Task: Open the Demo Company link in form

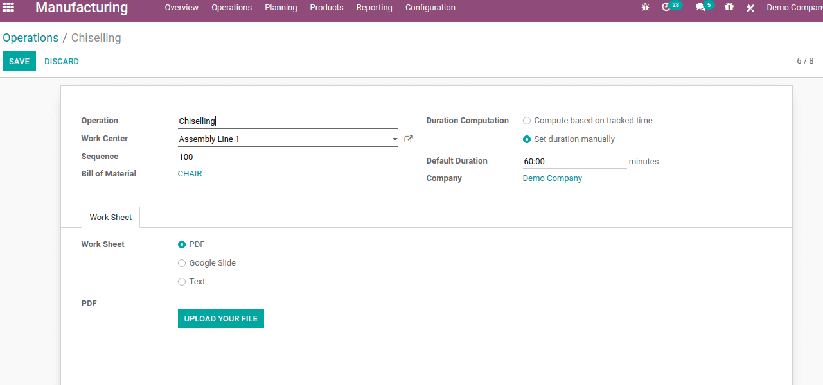Action: pos(553,178)
